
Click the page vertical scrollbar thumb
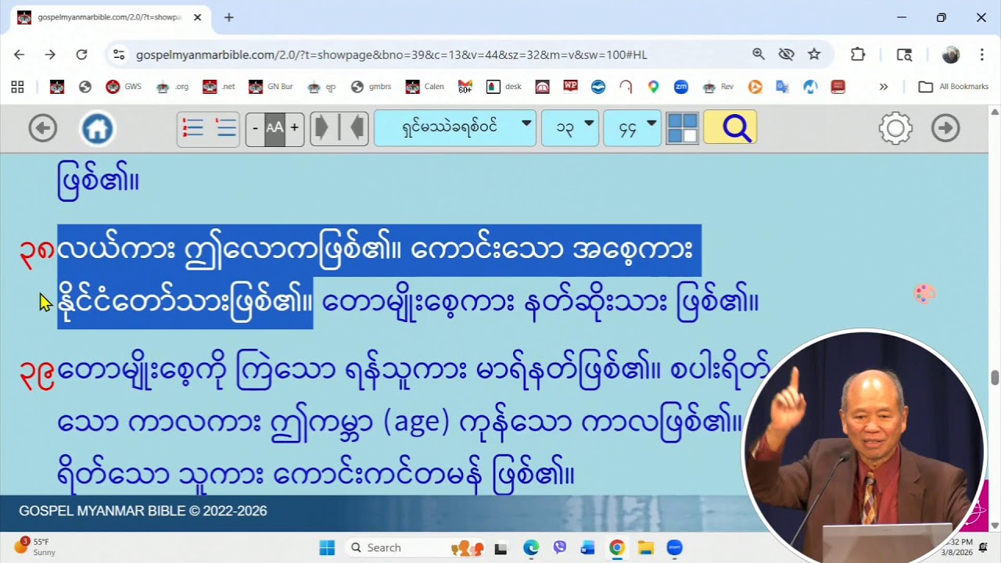[995, 378]
